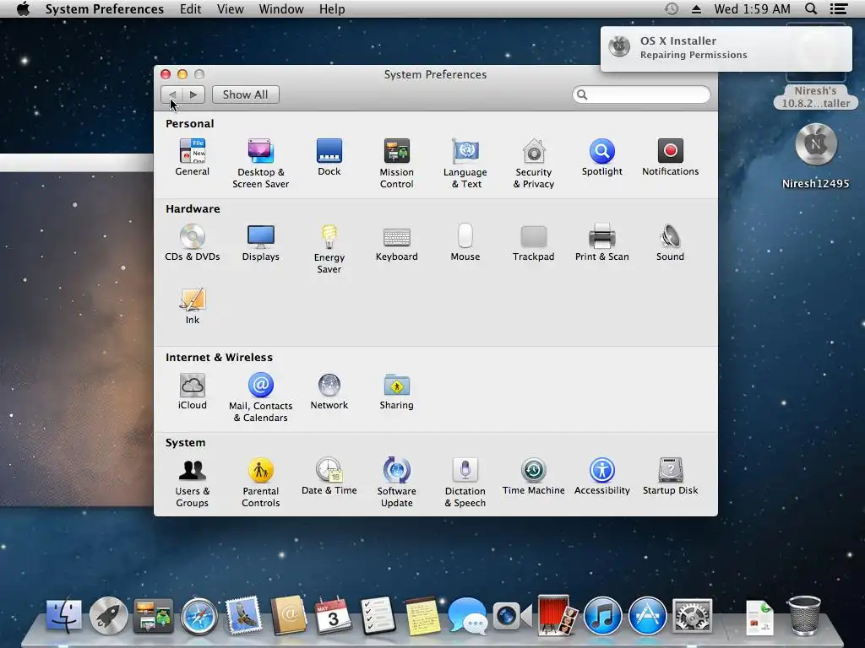Open the Trash in the Dock
Image resolution: width=865 pixels, height=648 pixels.
click(x=804, y=615)
